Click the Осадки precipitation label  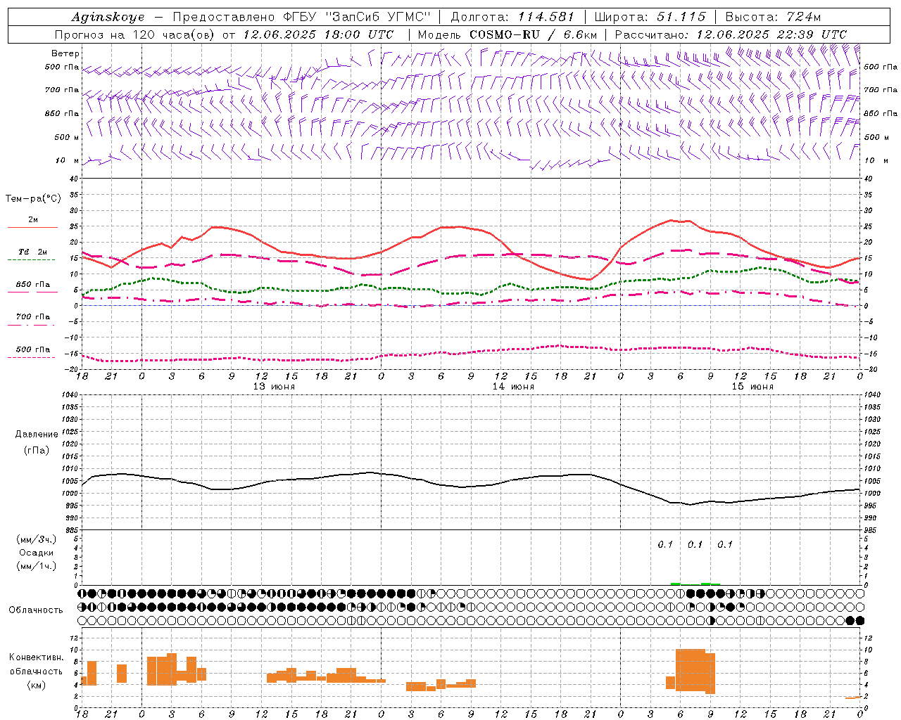point(37,553)
